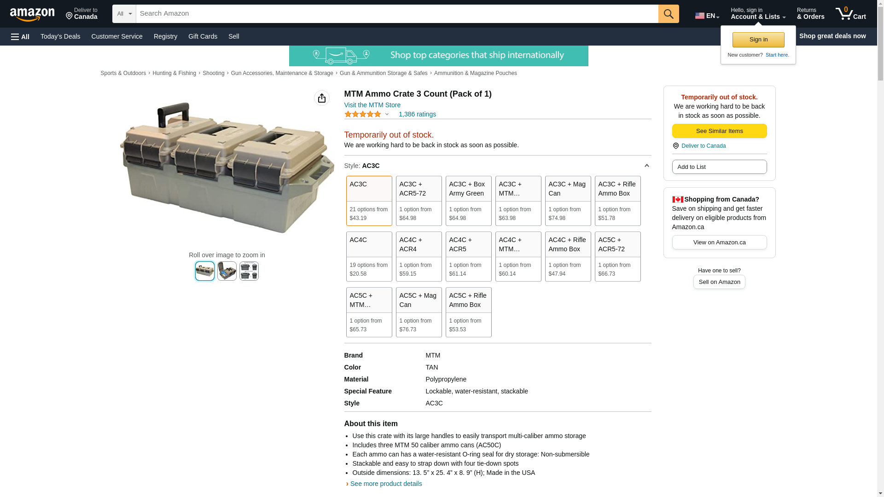Open Gift Cards in navigation bar
Image resolution: width=884 pixels, height=497 pixels.
coord(203,36)
